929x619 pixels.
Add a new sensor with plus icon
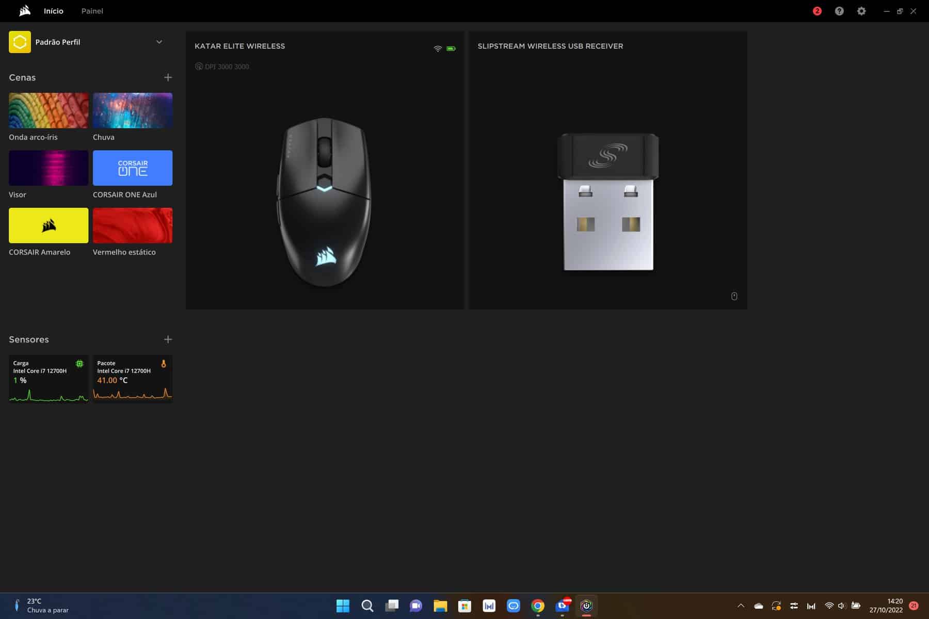(x=168, y=339)
